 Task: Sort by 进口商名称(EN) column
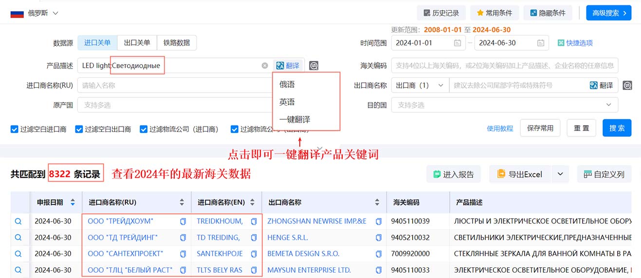pyautogui.click(x=251, y=202)
